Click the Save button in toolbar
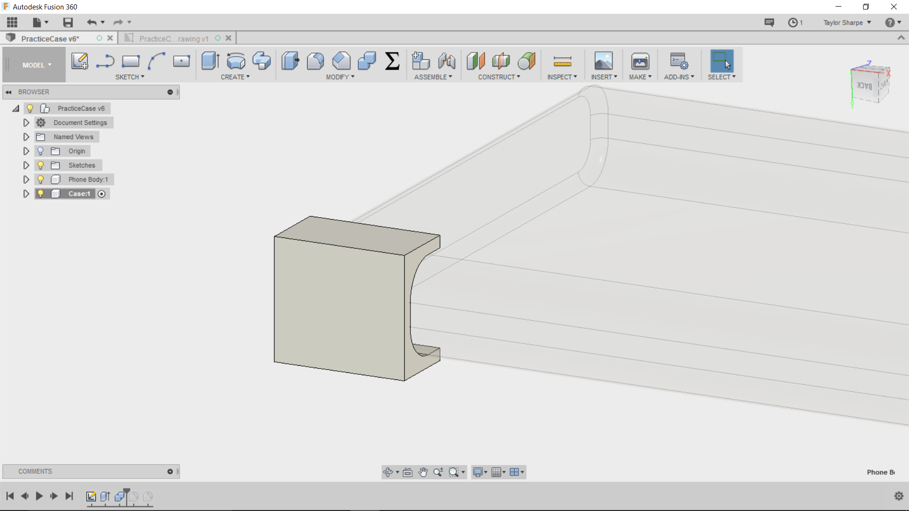Screen dimensions: 909x511 [x=67, y=22]
